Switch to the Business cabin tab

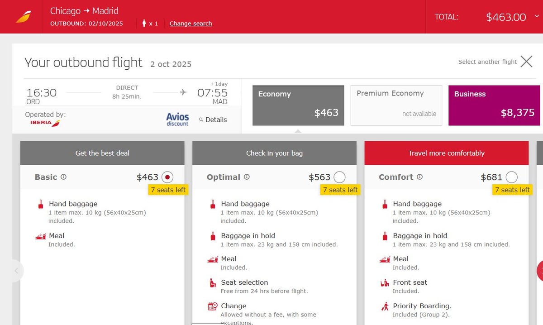click(494, 105)
